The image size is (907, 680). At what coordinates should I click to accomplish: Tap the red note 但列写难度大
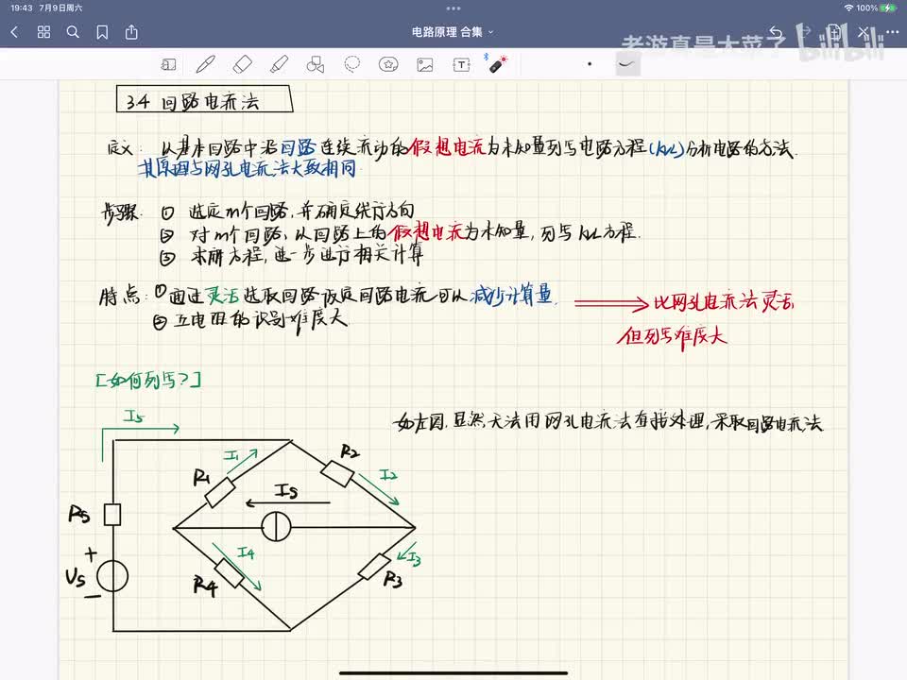pos(672,336)
